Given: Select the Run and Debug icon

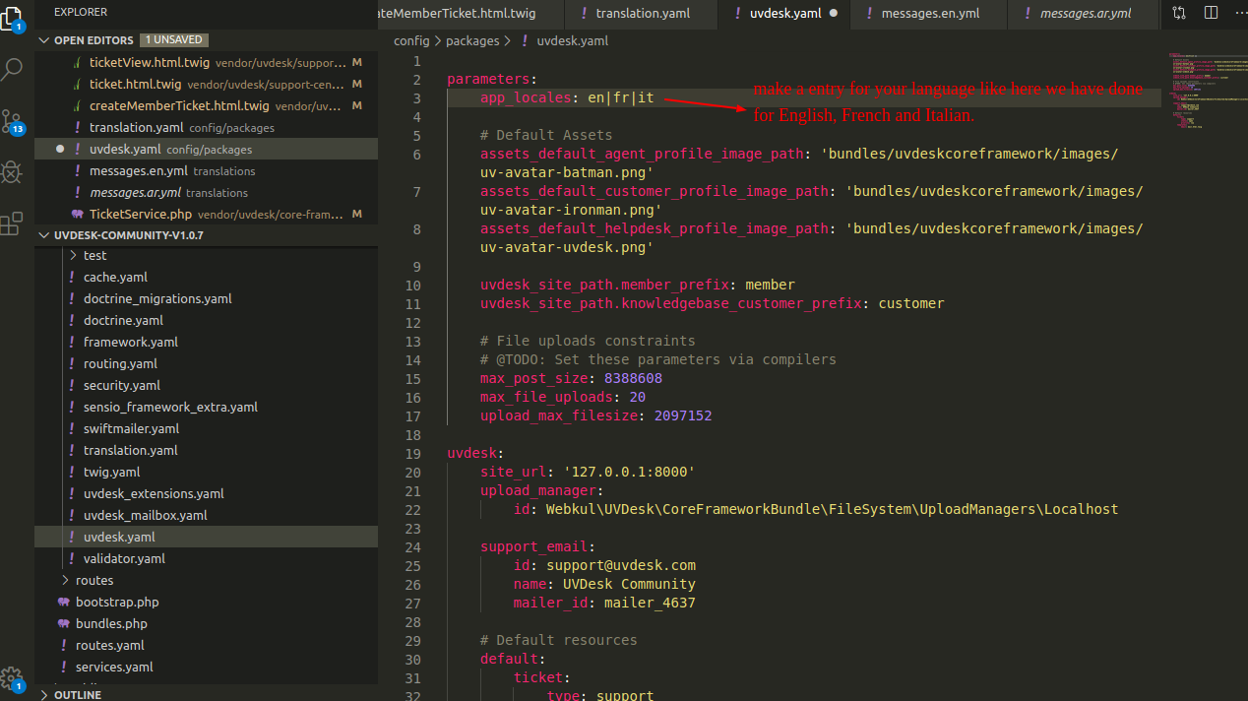Looking at the screenshot, I should [x=13, y=172].
